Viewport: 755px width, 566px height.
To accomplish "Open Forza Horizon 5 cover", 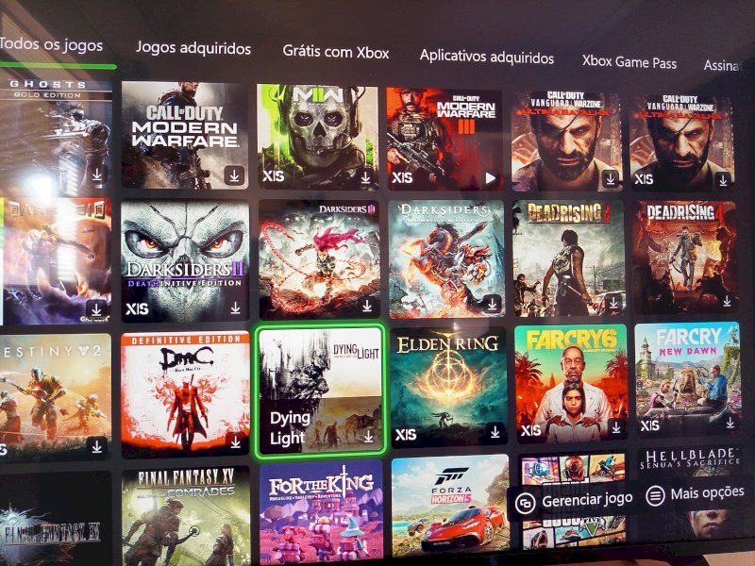I will [x=450, y=506].
